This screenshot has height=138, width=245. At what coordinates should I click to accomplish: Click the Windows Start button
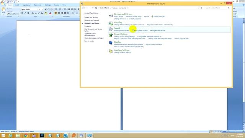3,135
